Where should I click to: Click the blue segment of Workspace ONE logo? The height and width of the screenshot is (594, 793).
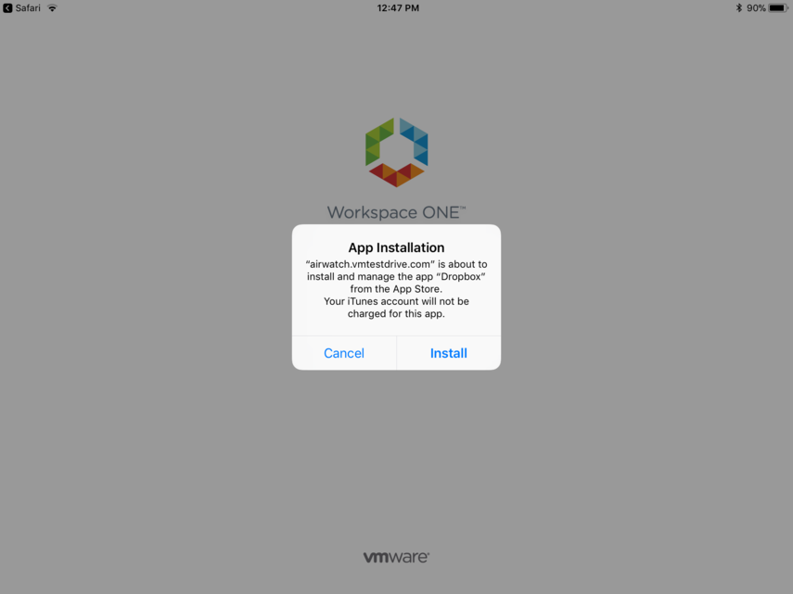coord(414,142)
